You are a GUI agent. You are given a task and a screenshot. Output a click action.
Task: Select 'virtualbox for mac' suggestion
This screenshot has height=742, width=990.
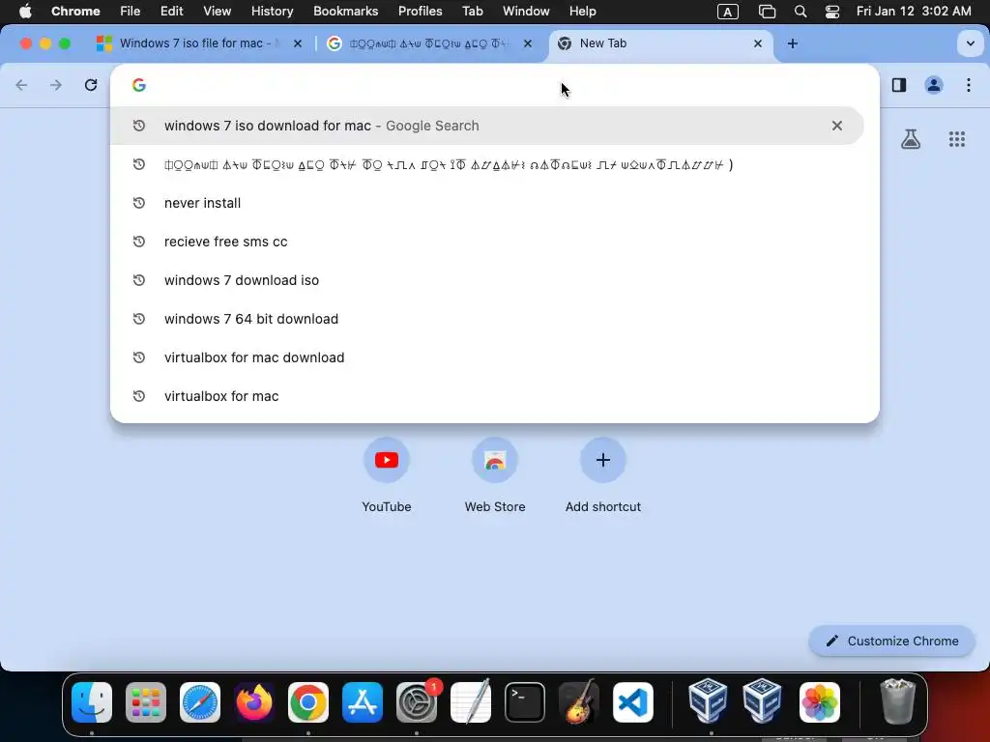click(487, 396)
